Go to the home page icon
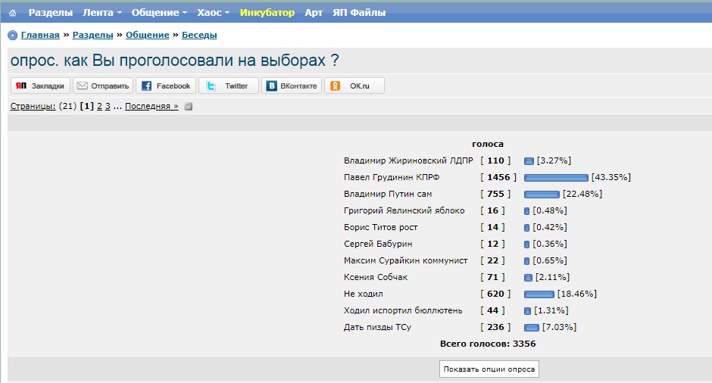This screenshot has height=383, width=712. pyautogui.click(x=13, y=13)
